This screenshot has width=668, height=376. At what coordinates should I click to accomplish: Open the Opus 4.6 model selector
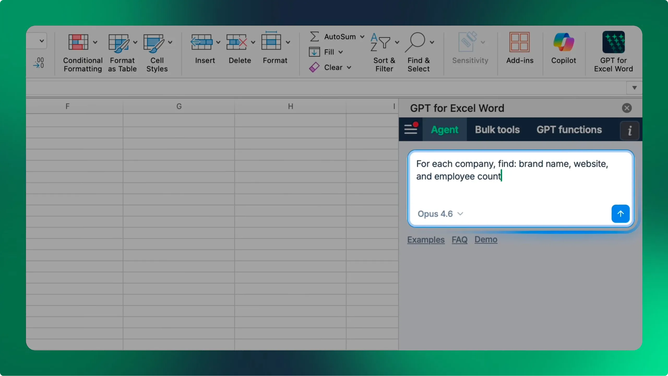pos(440,214)
